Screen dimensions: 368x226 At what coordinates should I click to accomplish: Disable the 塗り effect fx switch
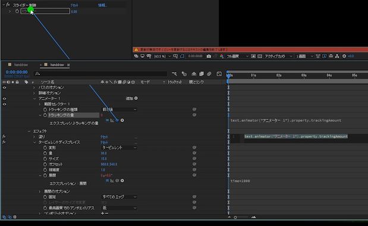click(4, 137)
